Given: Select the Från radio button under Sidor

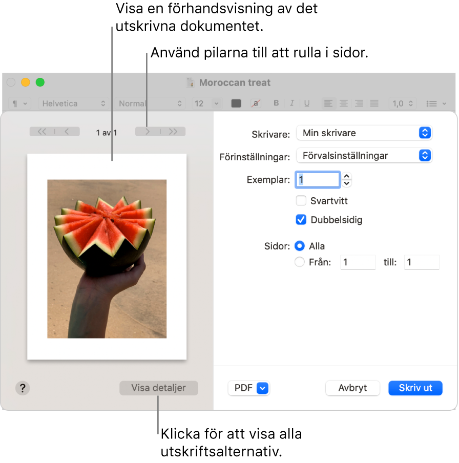Looking at the screenshot, I should coord(299,262).
